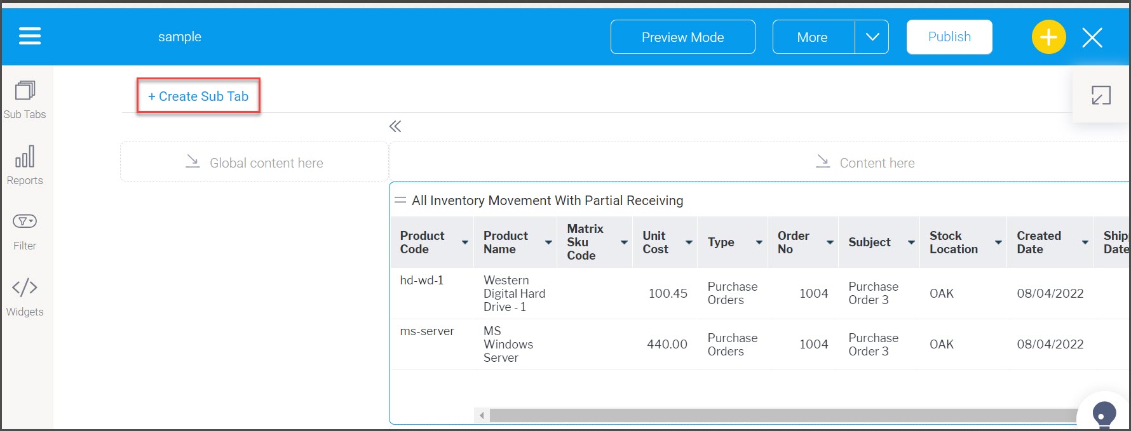Expand the More dropdown arrow
Viewport: 1131px width, 431px height.
872,37
